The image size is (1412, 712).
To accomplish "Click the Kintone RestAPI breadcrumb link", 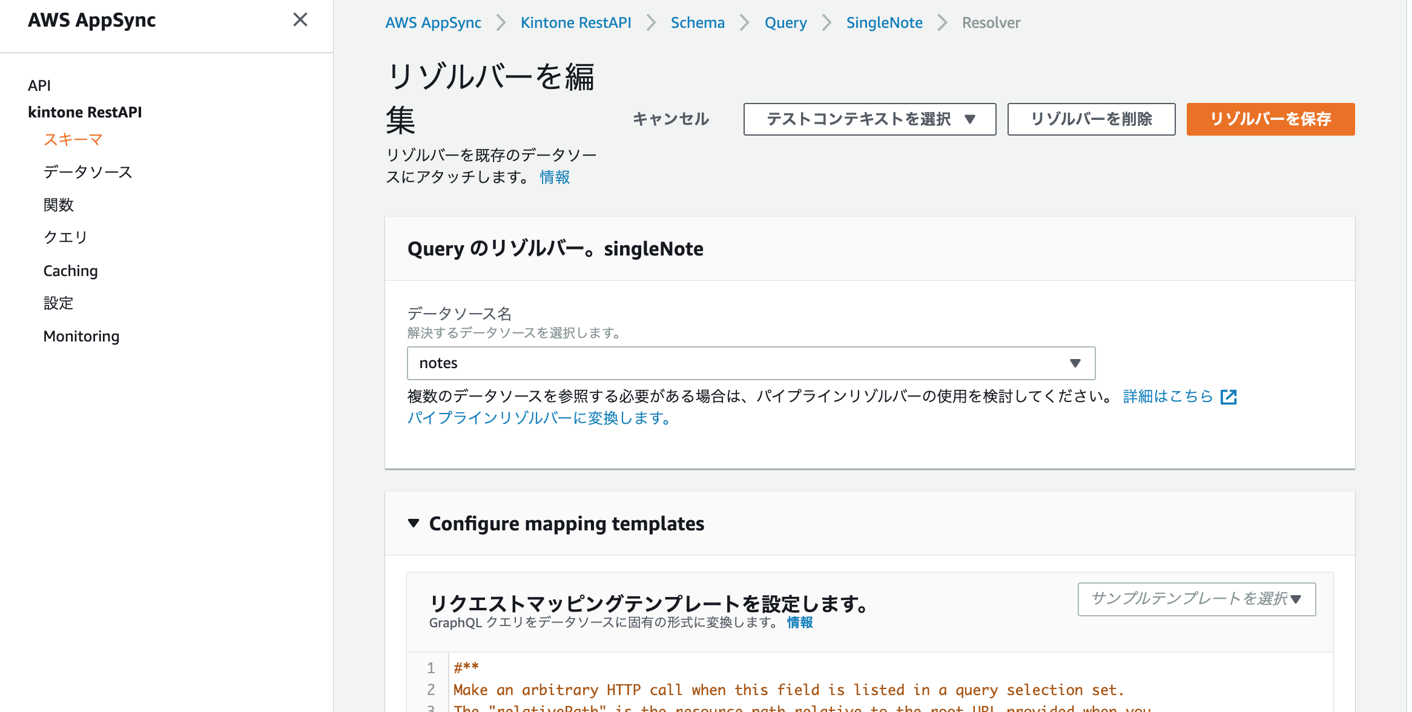I will [x=575, y=23].
